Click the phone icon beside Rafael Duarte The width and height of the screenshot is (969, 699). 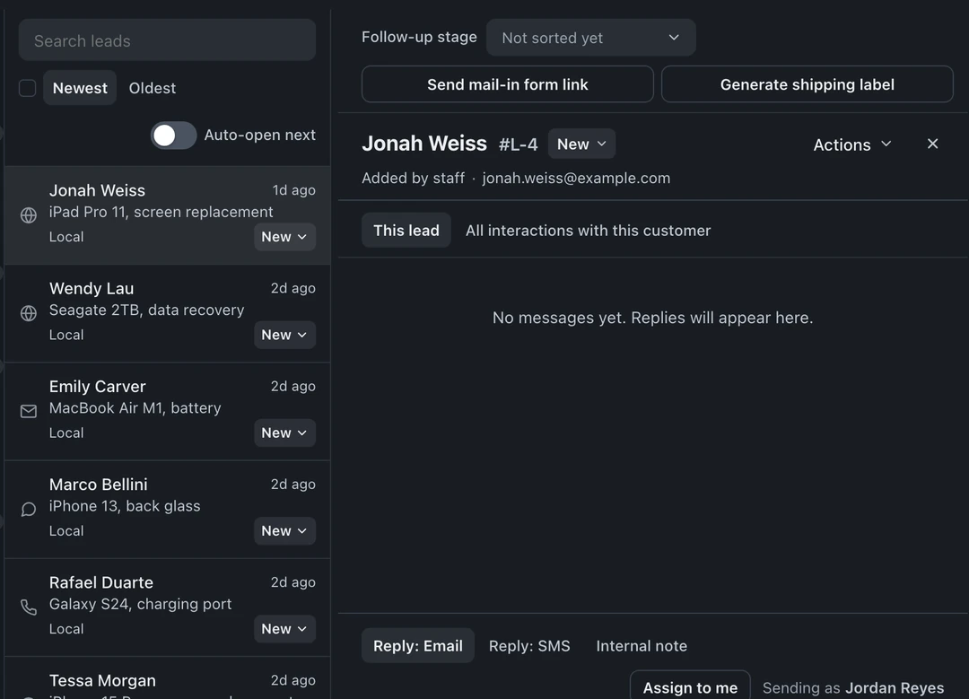tap(29, 607)
